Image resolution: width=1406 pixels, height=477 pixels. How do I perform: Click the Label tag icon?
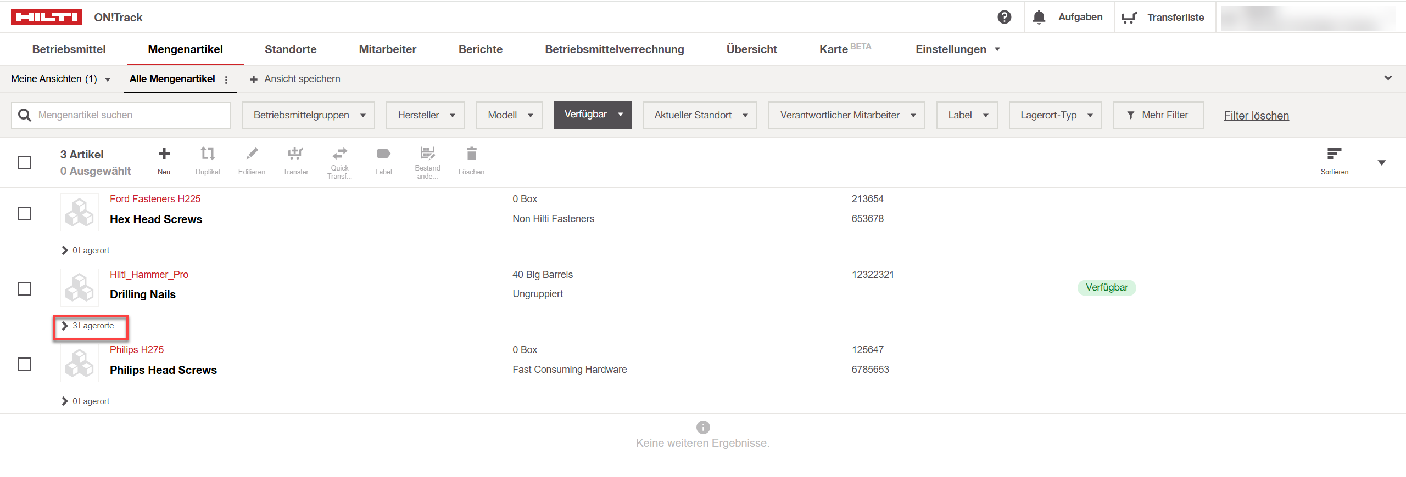point(383,154)
